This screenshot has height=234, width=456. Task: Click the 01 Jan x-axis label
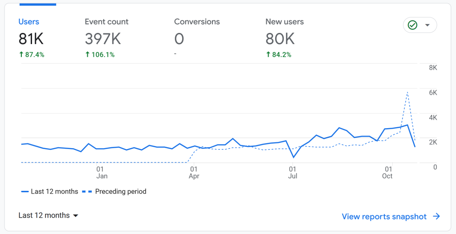click(102, 173)
